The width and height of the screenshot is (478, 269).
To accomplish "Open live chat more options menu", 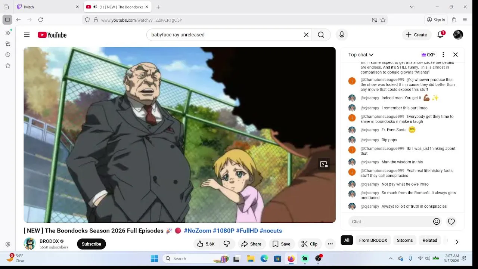I will tap(443, 55).
